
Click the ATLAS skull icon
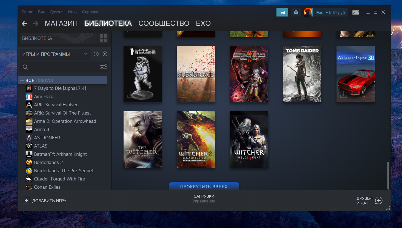[29, 146]
